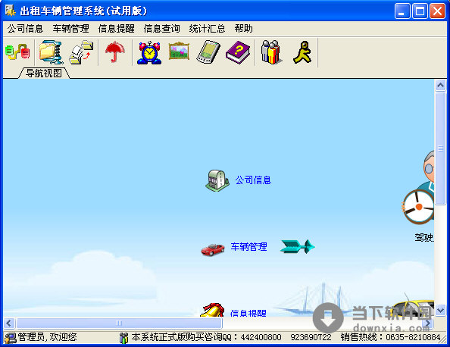
Task: Click the application icon in title bar
Action: 11,11
